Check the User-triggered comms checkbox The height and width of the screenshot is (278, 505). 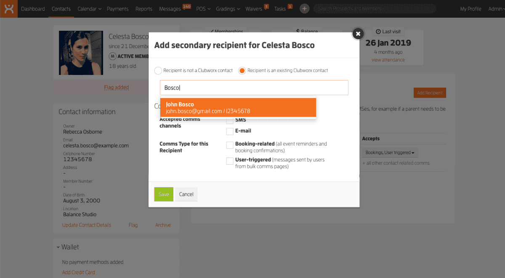point(230,161)
